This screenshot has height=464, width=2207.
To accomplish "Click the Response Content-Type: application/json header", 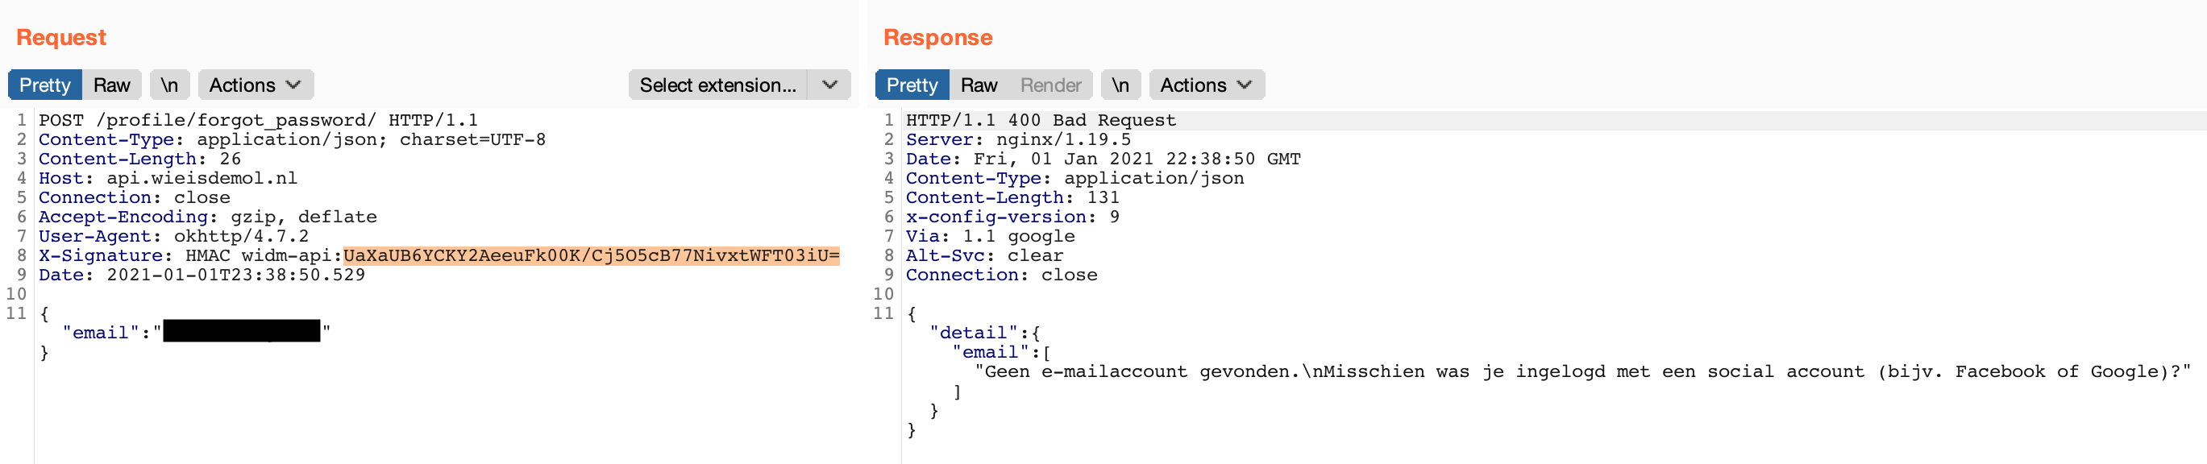I will click(1075, 178).
